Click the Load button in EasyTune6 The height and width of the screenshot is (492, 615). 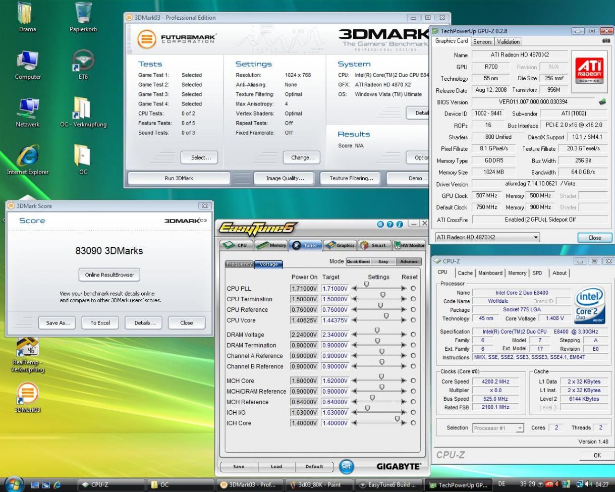276,467
